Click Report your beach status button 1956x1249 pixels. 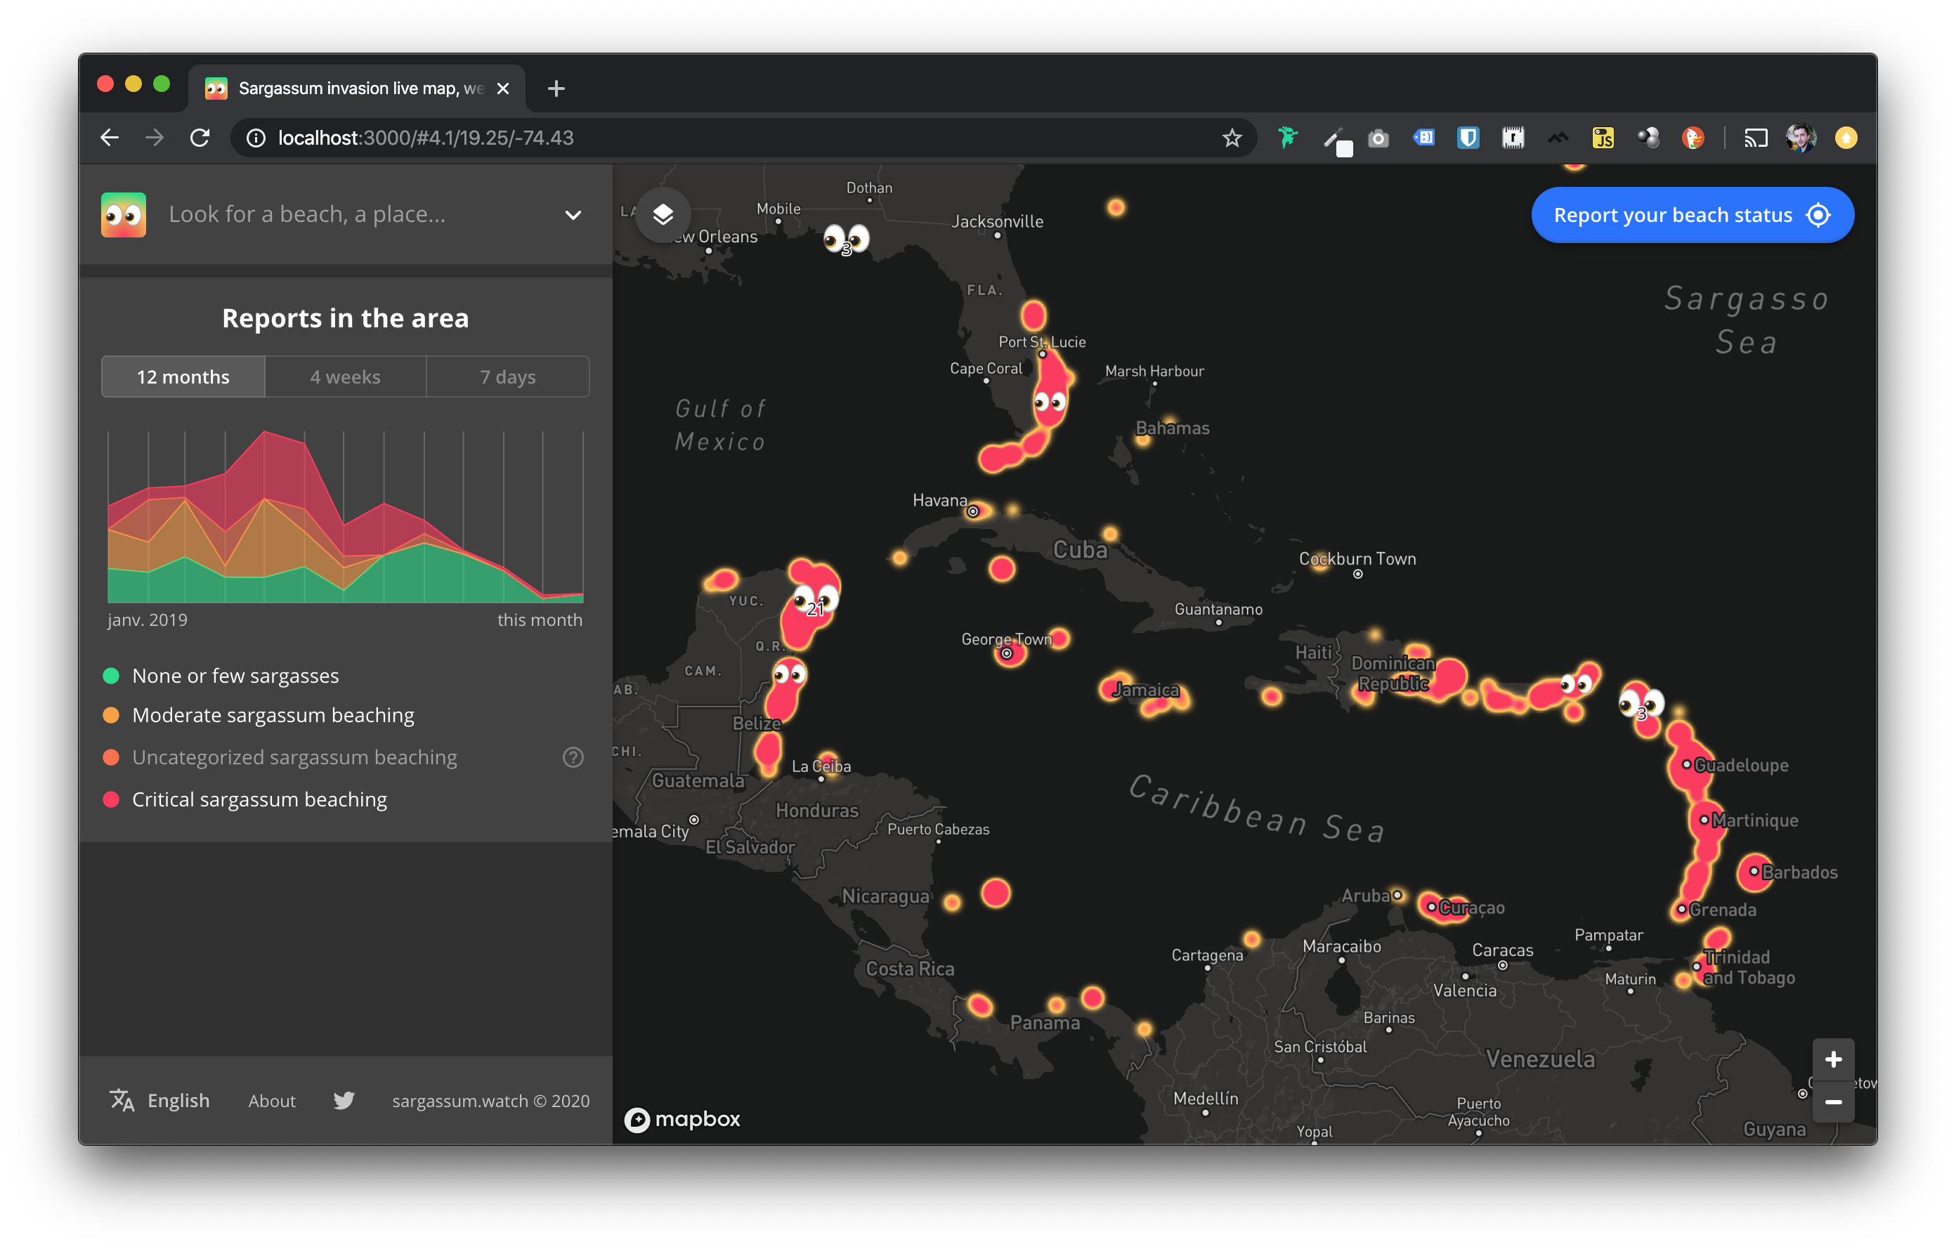click(1691, 215)
